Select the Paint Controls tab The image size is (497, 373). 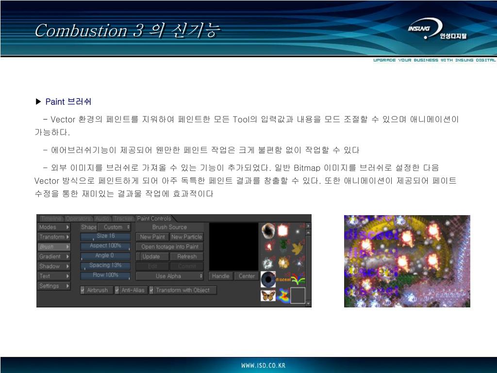click(154, 219)
